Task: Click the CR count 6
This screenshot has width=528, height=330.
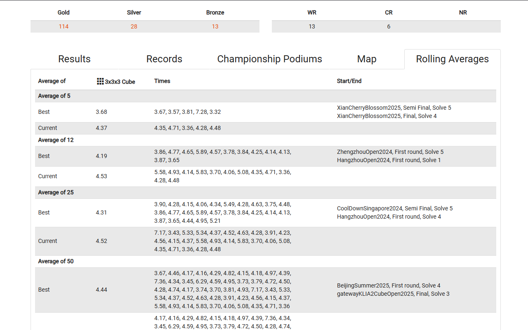Action: click(389, 26)
